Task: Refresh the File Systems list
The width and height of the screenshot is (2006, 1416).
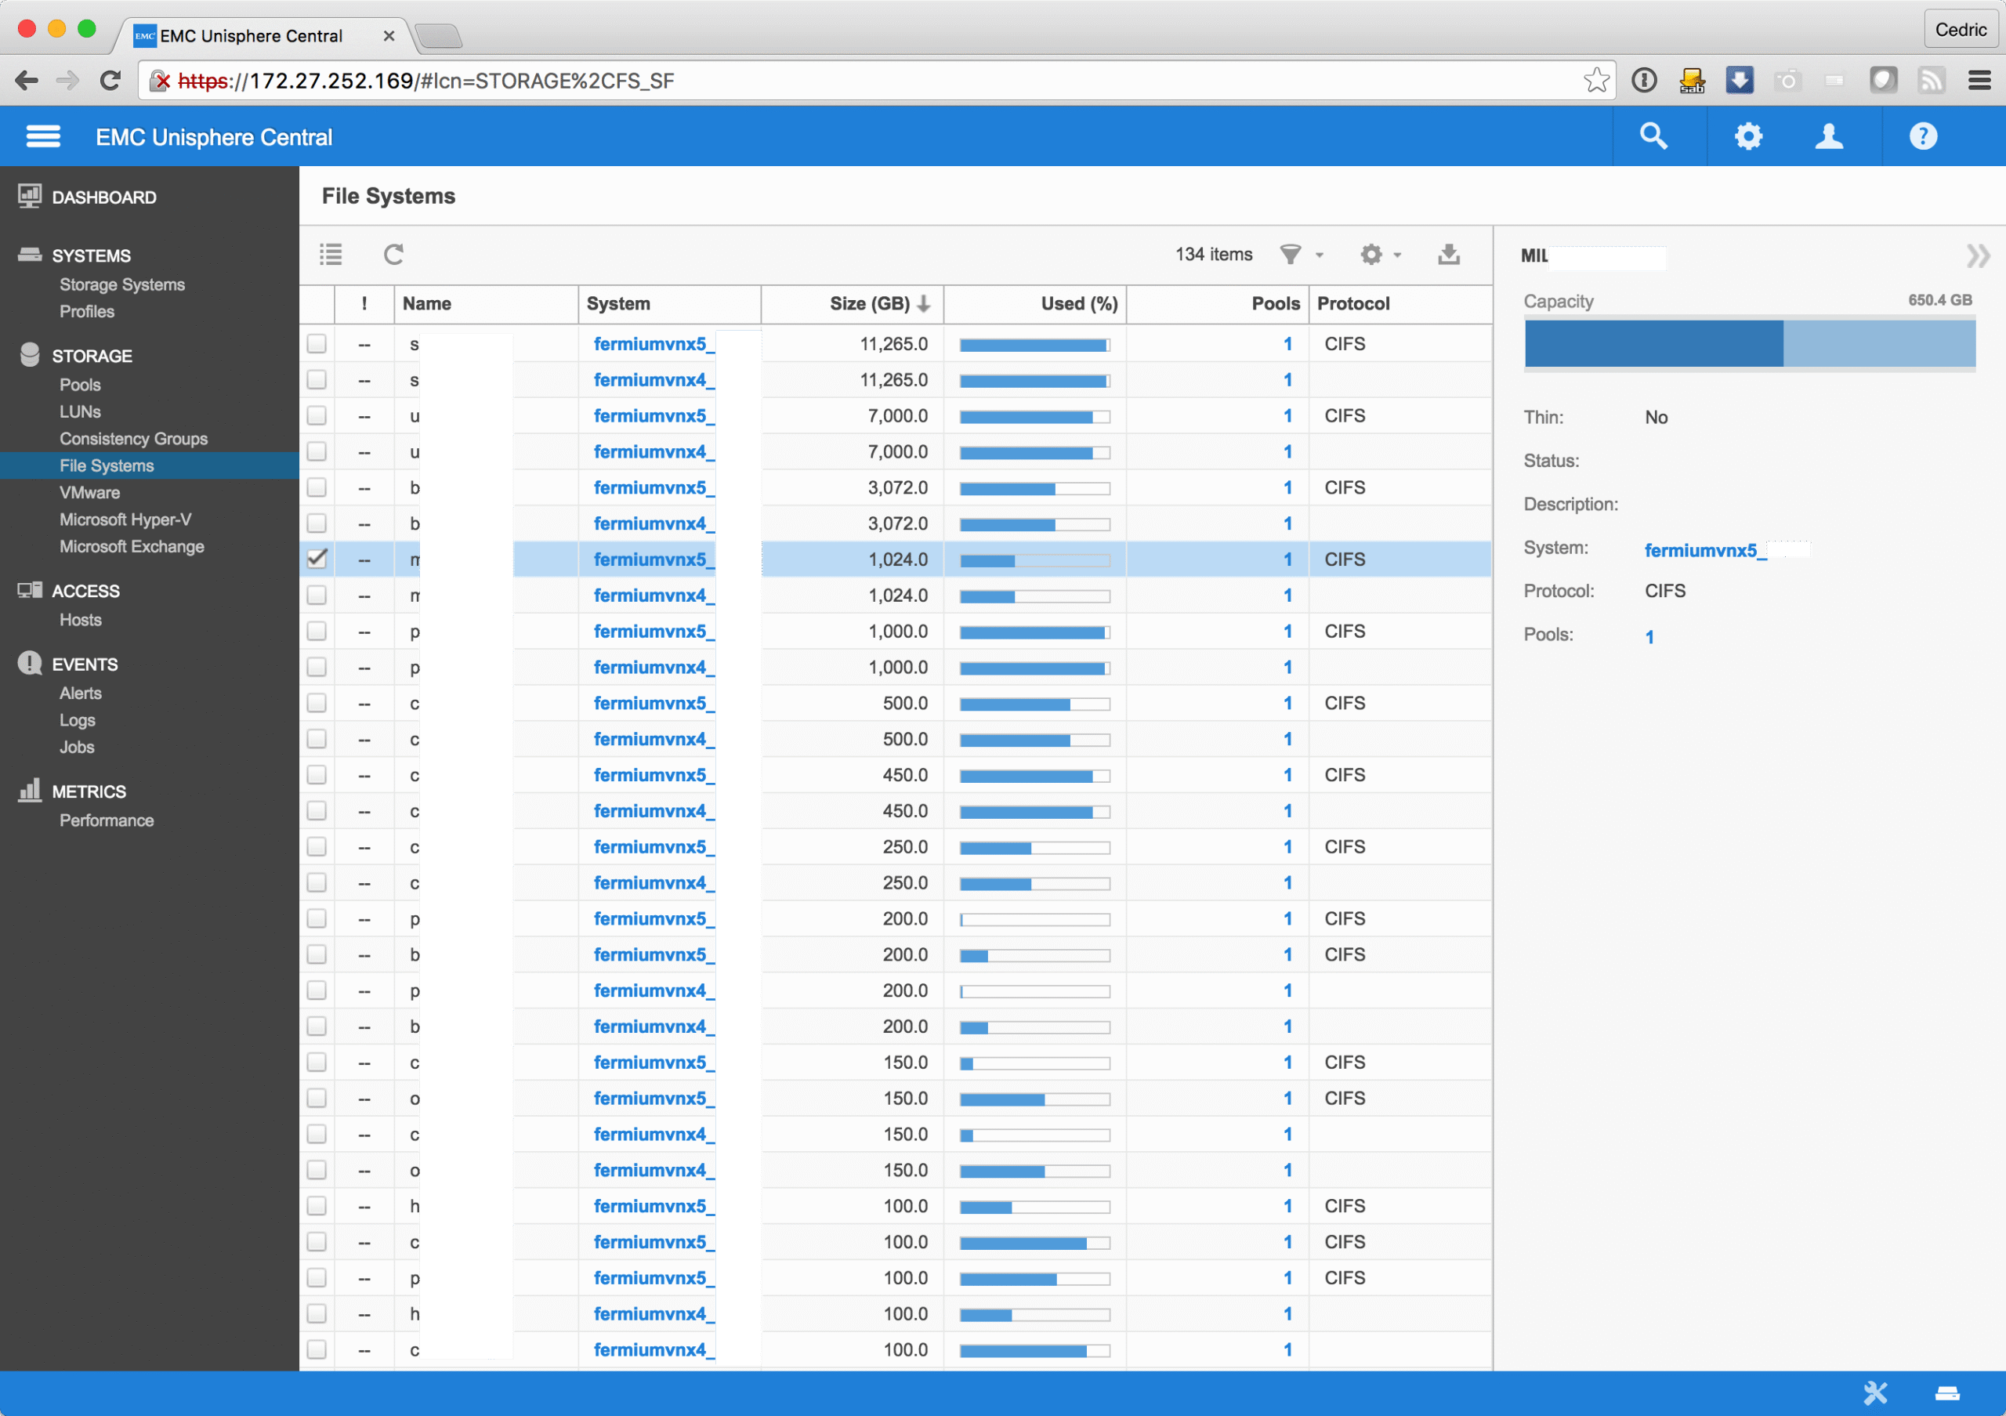Action: [x=393, y=254]
